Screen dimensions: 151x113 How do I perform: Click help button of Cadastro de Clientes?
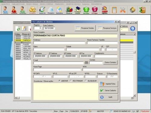pyautogui.click(x=116, y=22)
